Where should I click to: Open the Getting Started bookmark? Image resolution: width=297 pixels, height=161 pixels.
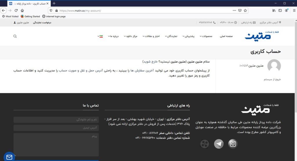pos(30,17)
